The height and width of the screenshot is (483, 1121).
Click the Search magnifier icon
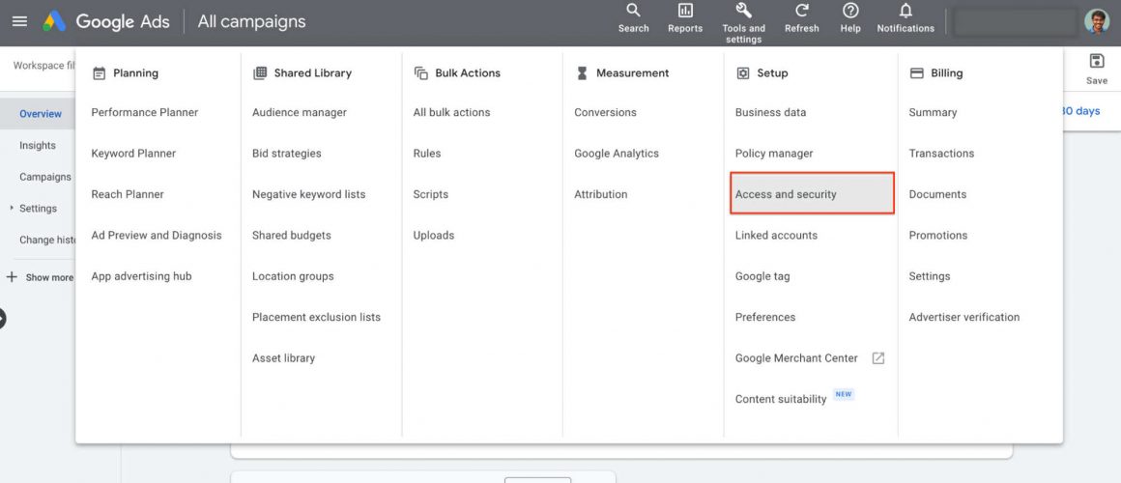click(633, 12)
